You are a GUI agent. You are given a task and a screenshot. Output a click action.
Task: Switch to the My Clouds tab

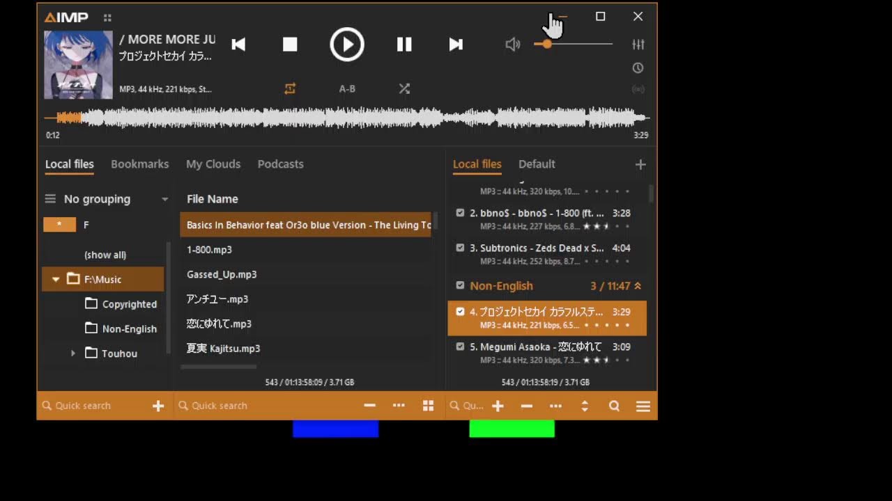(213, 164)
